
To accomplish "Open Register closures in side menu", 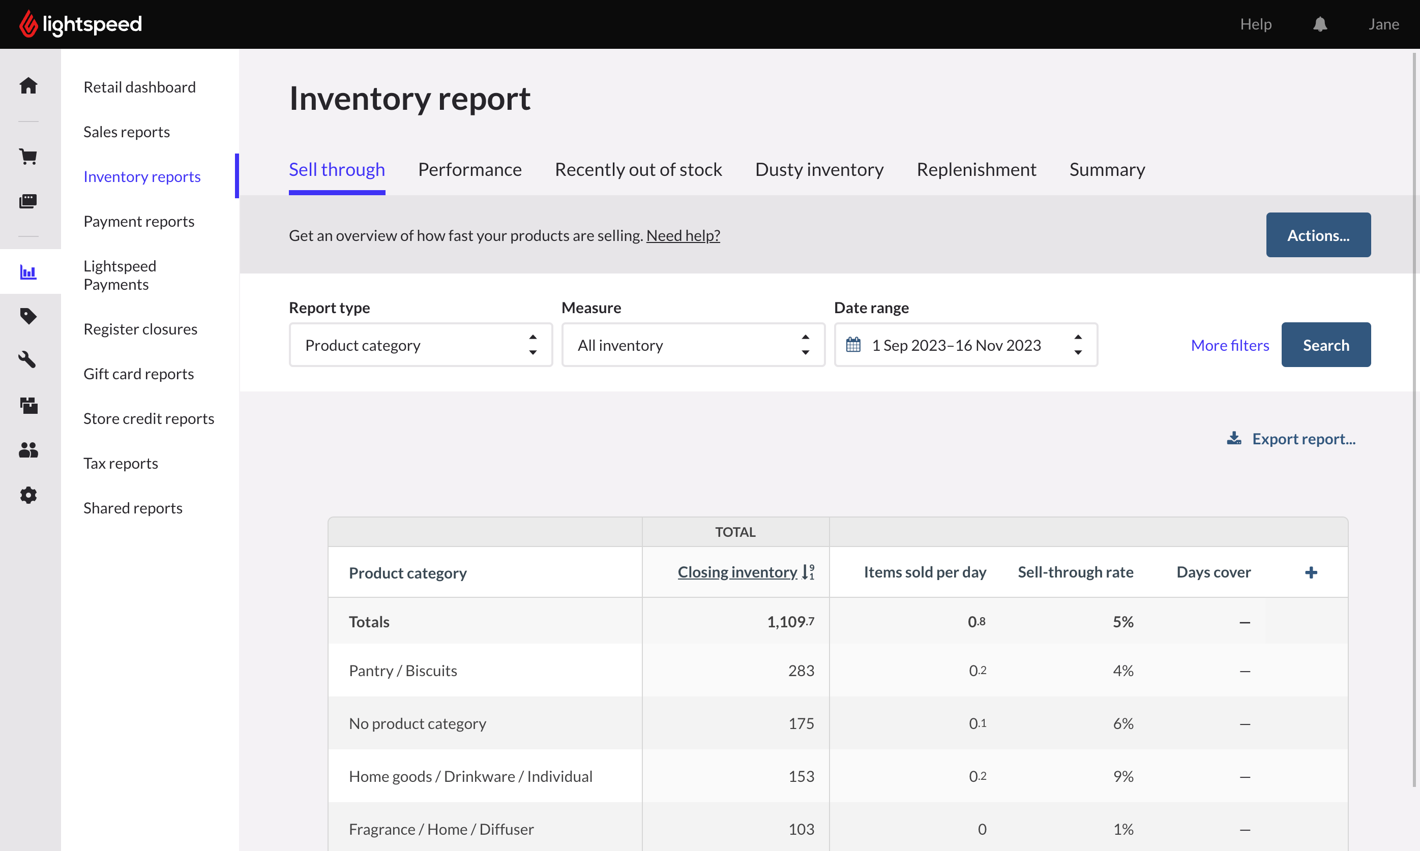I will (140, 328).
